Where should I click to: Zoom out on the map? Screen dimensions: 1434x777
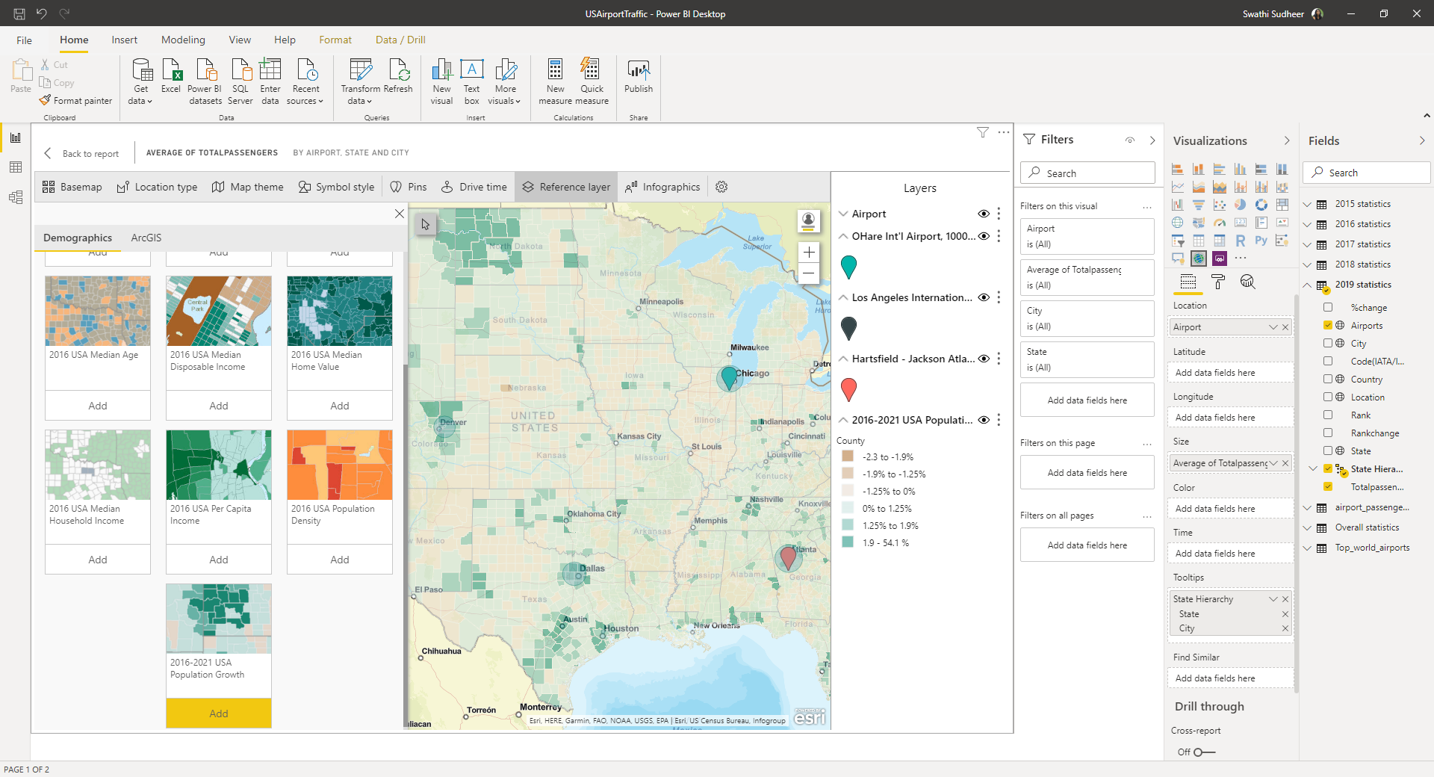click(809, 273)
